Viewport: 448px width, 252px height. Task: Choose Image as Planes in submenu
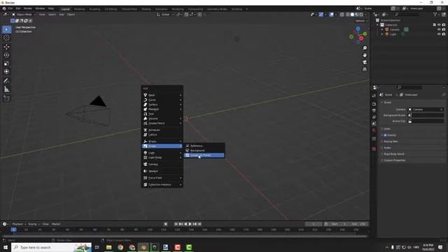tap(204, 155)
